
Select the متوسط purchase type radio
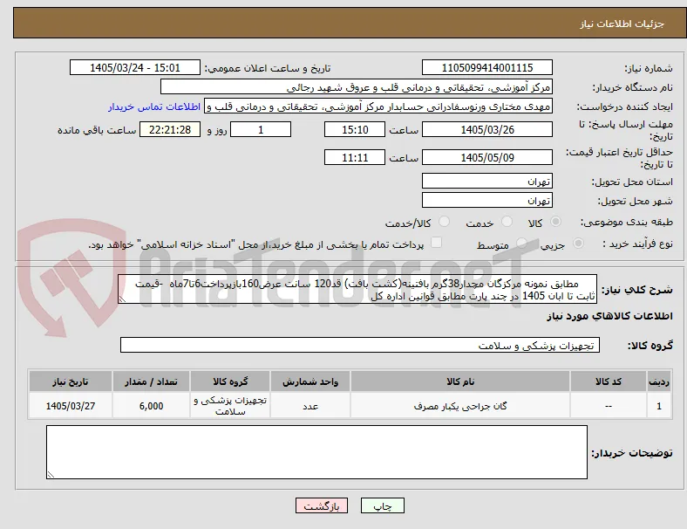[521, 243]
